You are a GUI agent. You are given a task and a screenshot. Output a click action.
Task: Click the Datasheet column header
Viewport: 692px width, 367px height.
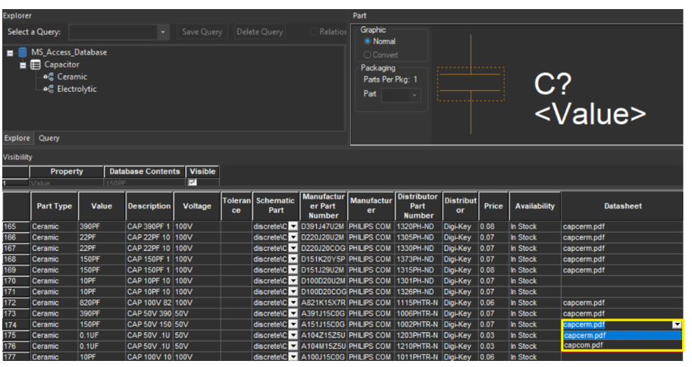coord(622,205)
